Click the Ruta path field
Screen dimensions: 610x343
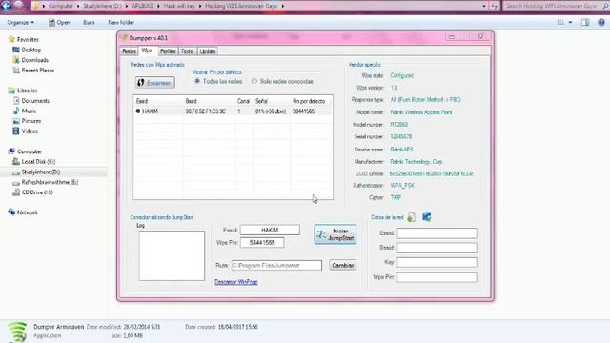[x=276, y=265]
